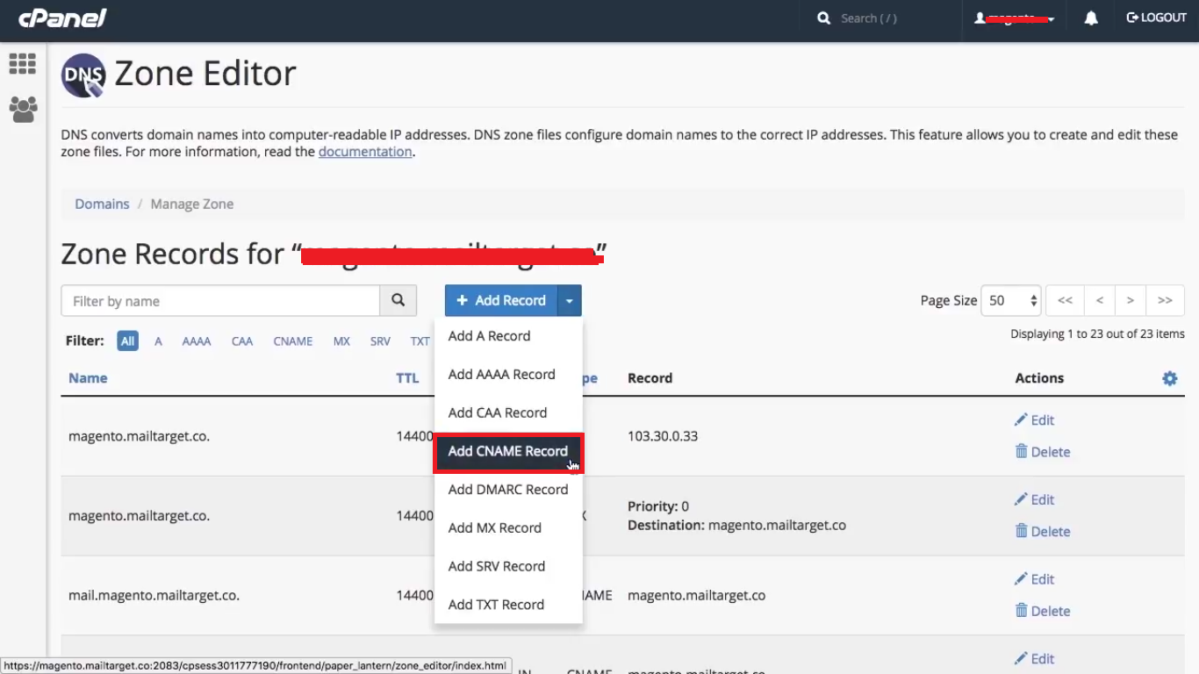Click the Add Record button
Screen dimensions: 1199x674
[501, 300]
